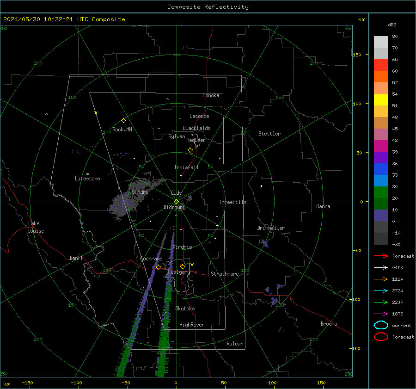The image size is (416, 389).
Task: Click the red forecast ellipse in legend
Action: pyautogui.click(x=381, y=337)
